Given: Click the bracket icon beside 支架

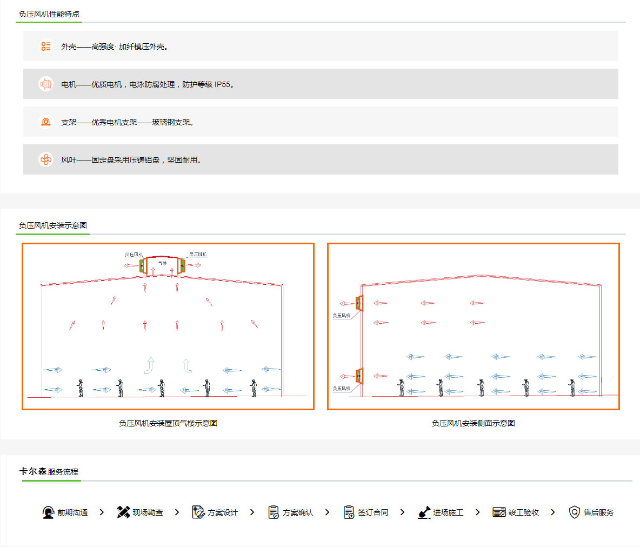Looking at the screenshot, I should 46,122.
